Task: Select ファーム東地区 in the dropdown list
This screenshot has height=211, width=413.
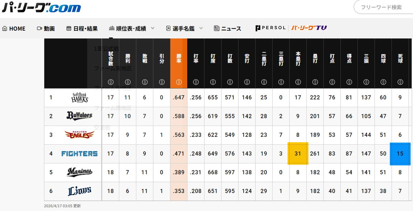Action: pyautogui.click(x=113, y=68)
